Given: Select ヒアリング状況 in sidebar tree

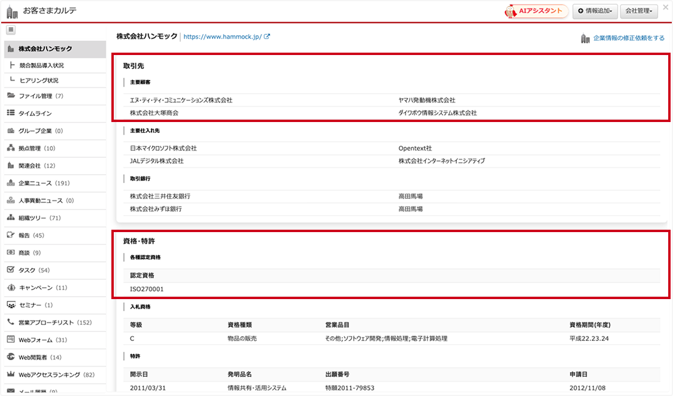Looking at the screenshot, I should [x=39, y=80].
